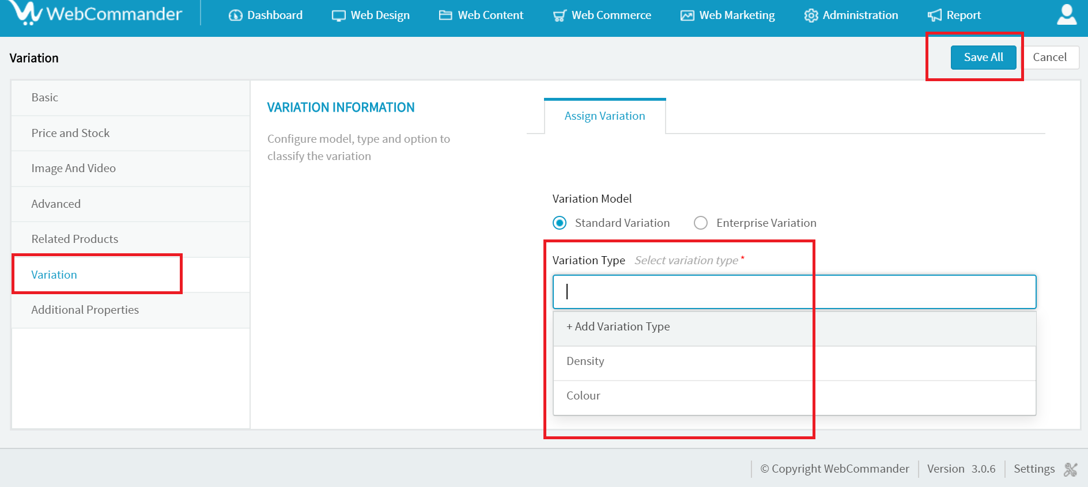Click into the Variation Type input field
This screenshot has height=487, width=1088.
794,292
